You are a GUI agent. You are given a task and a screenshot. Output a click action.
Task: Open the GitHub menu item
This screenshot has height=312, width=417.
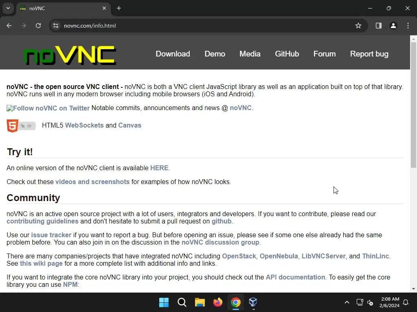(287, 54)
